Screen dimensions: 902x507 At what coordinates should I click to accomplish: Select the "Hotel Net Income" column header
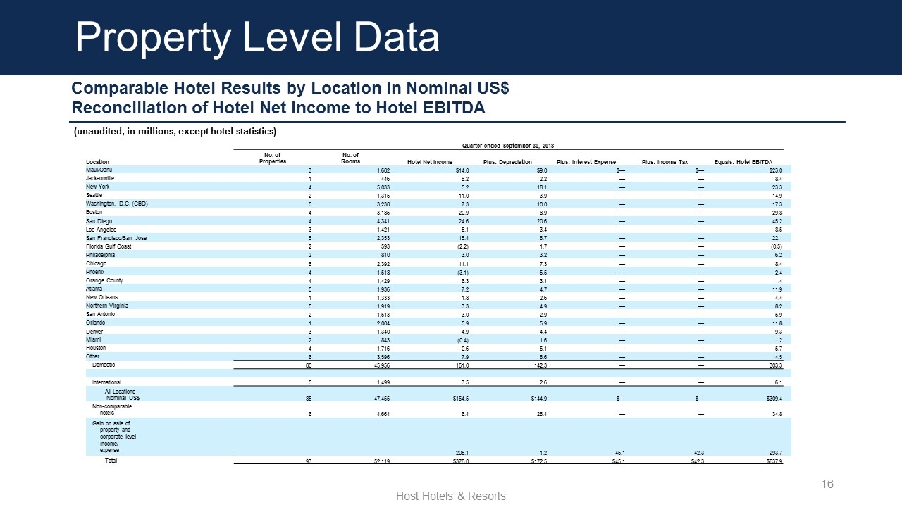[430, 161]
